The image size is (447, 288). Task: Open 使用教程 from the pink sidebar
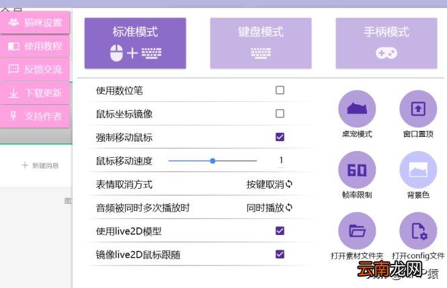coord(35,46)
